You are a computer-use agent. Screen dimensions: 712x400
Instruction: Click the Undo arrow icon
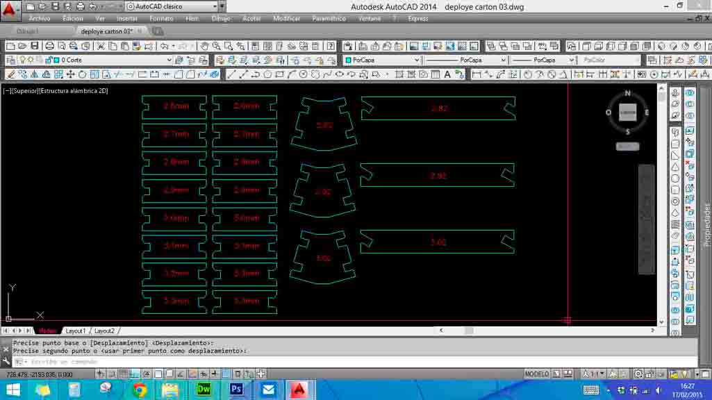[165, 46]
